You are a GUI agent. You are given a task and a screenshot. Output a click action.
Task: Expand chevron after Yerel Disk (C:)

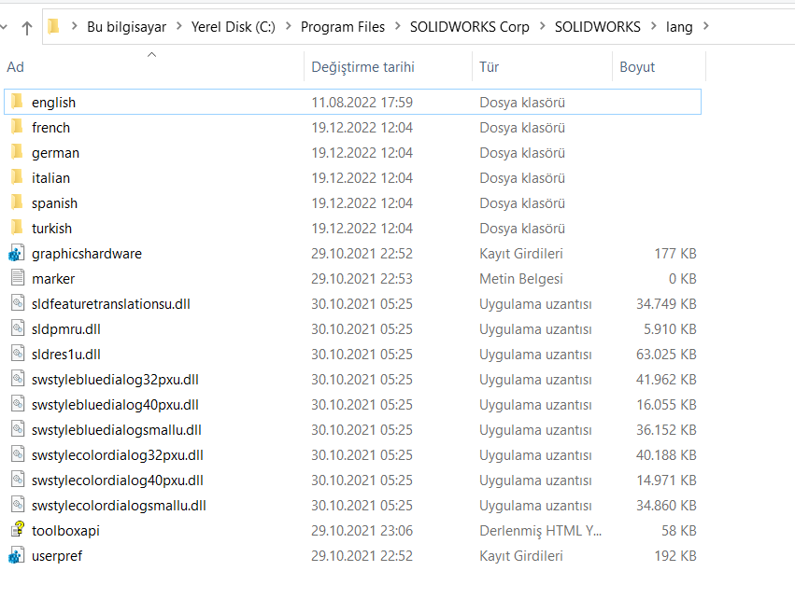(x=289, y=26)
